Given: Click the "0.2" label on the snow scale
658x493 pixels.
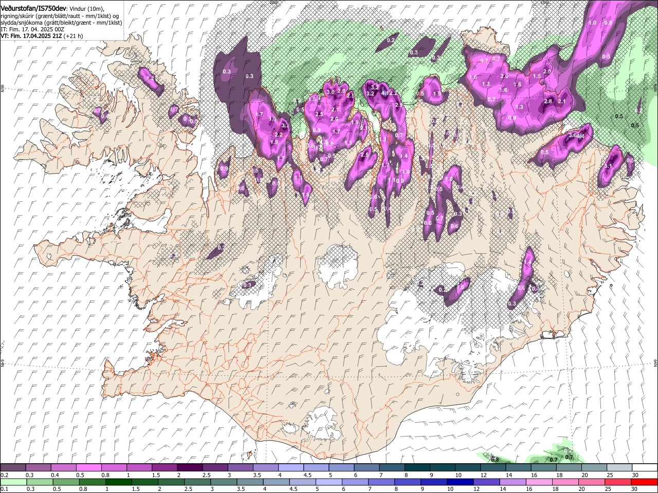Looking at the screenshot, I should 5,475.
